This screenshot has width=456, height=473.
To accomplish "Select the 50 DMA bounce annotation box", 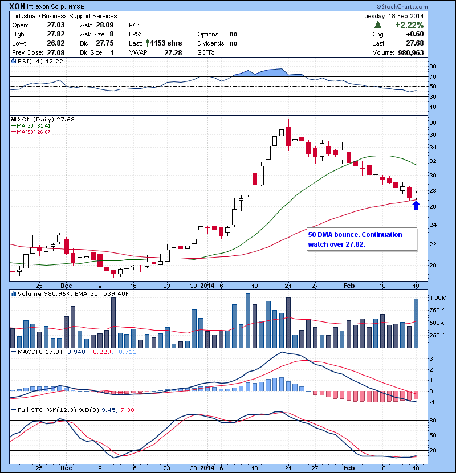I will 360,239.
